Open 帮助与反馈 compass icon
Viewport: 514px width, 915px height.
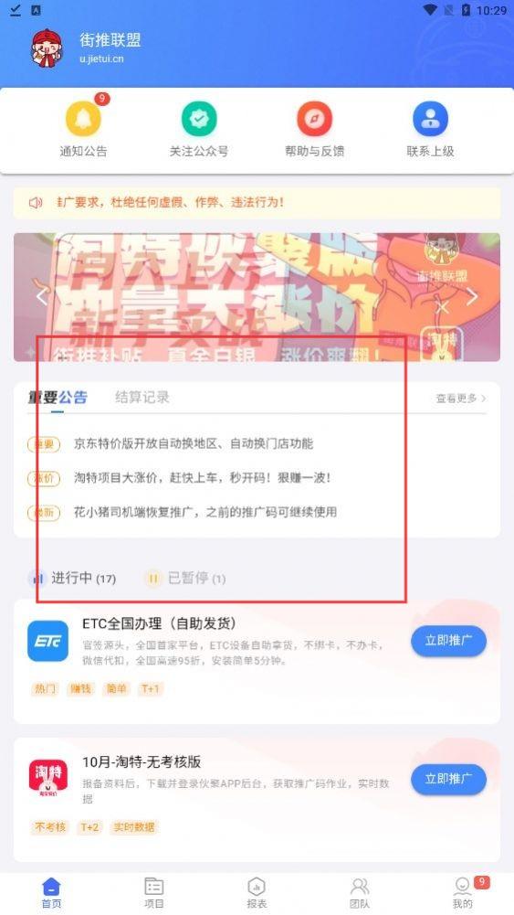(315, 119)
